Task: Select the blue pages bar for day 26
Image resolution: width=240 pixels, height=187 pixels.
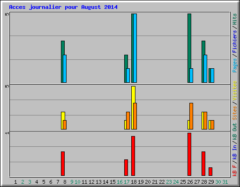Action: pos(191,75)
